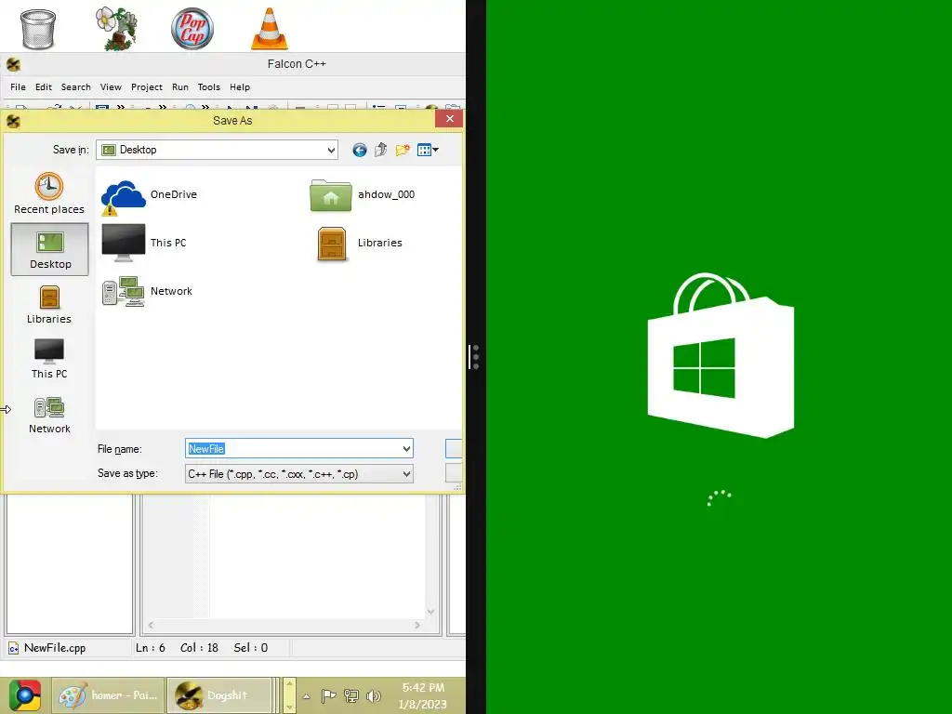Open the View Menu dropdown icon
952x714 pixels.
(428, 150)
